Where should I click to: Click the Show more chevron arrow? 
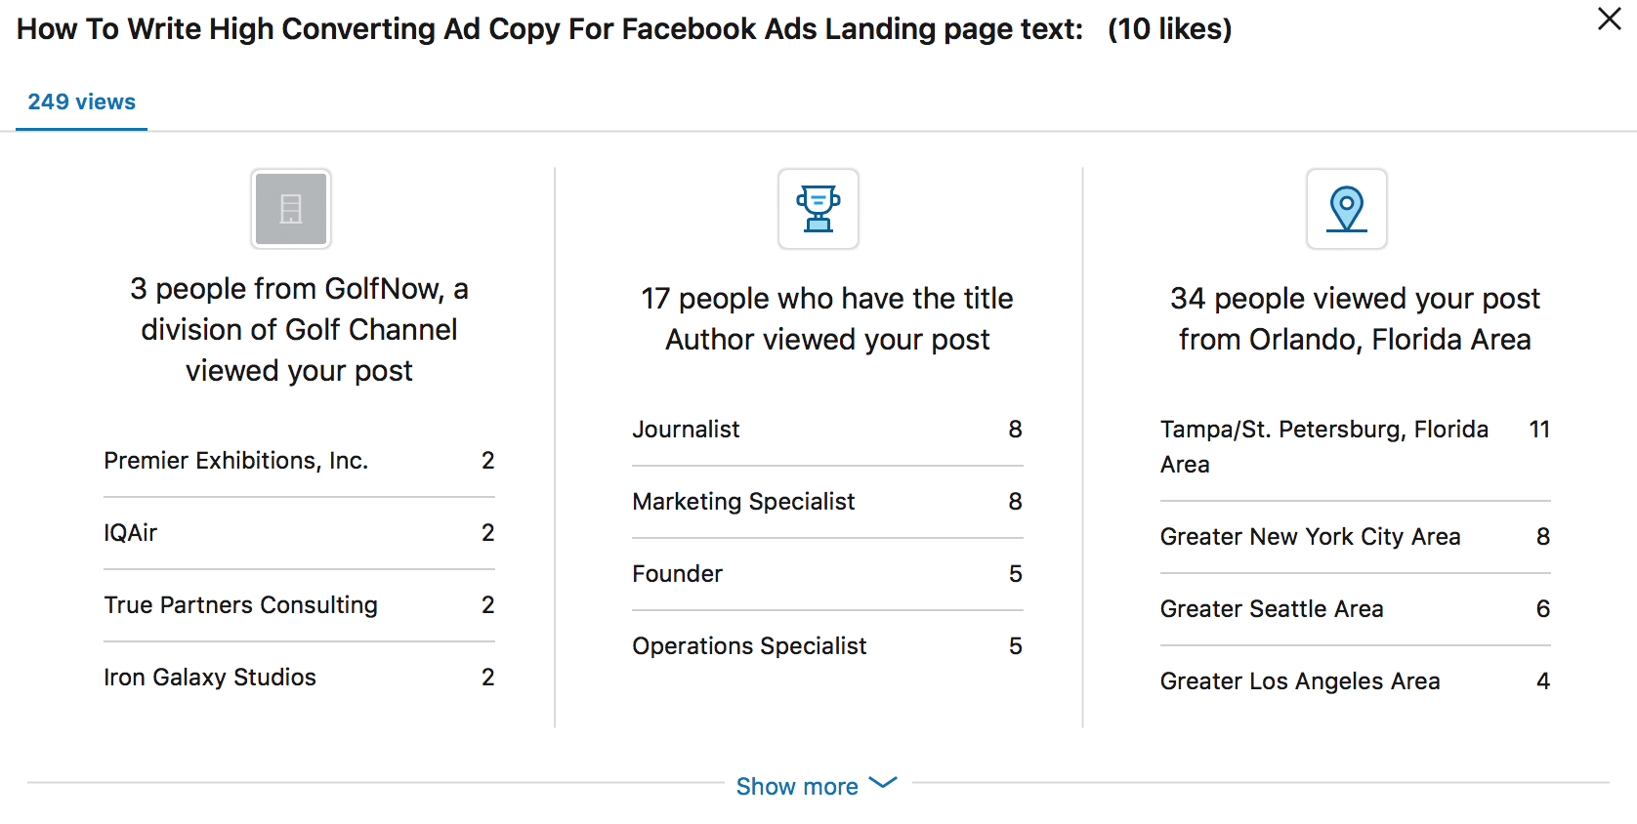883,783
